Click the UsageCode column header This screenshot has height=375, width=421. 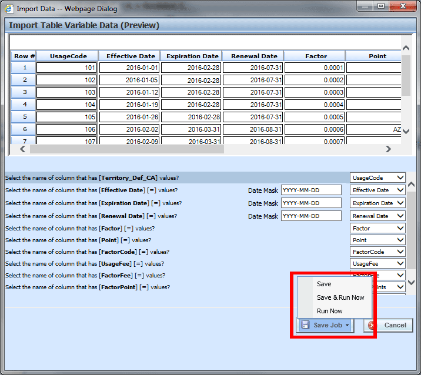[x=67, y=56]
